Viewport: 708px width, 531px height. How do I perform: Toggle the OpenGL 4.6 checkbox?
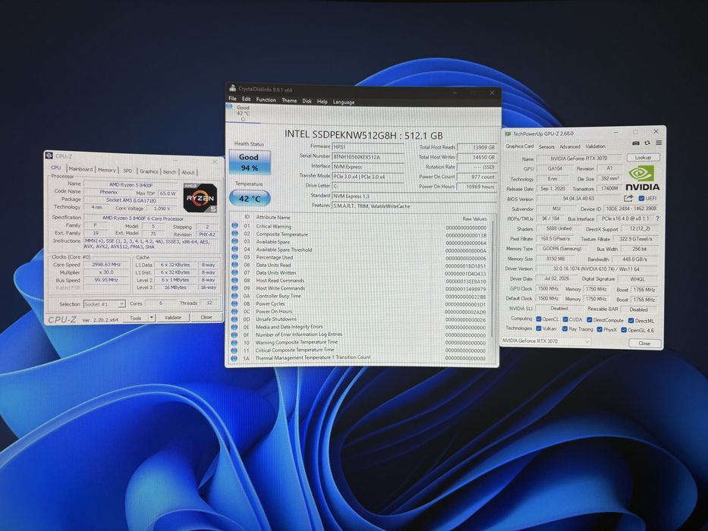click(624, 330)
